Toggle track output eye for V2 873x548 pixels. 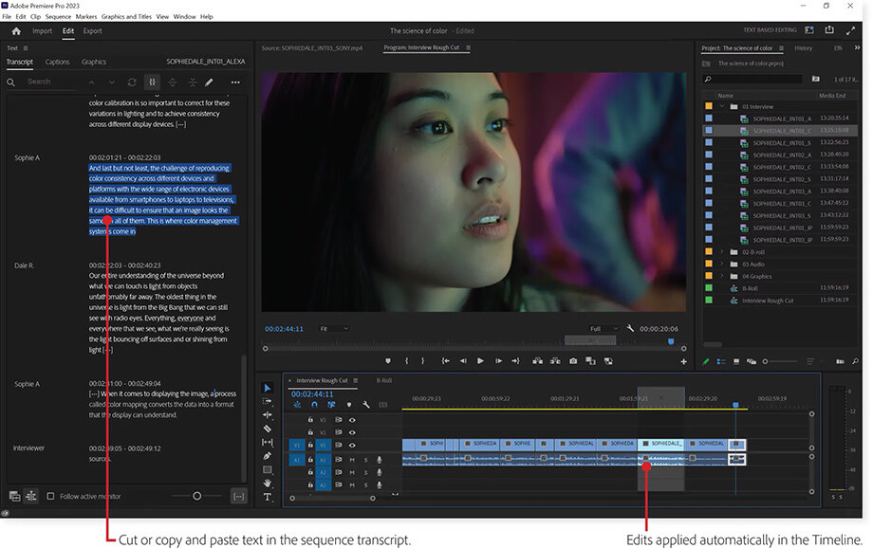352,432
